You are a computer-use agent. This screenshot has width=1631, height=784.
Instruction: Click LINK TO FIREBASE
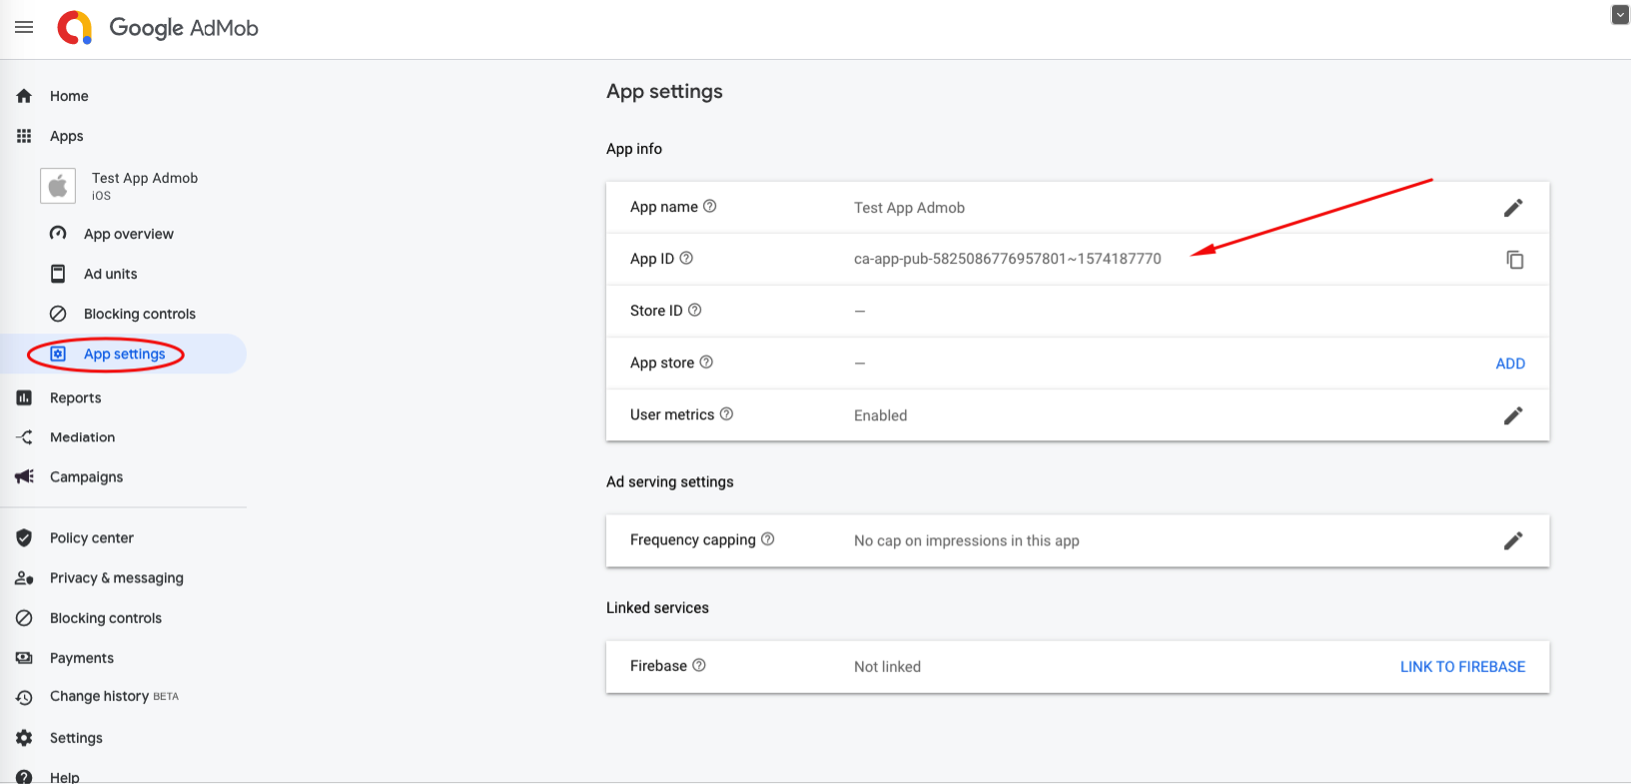(1462, 667)
